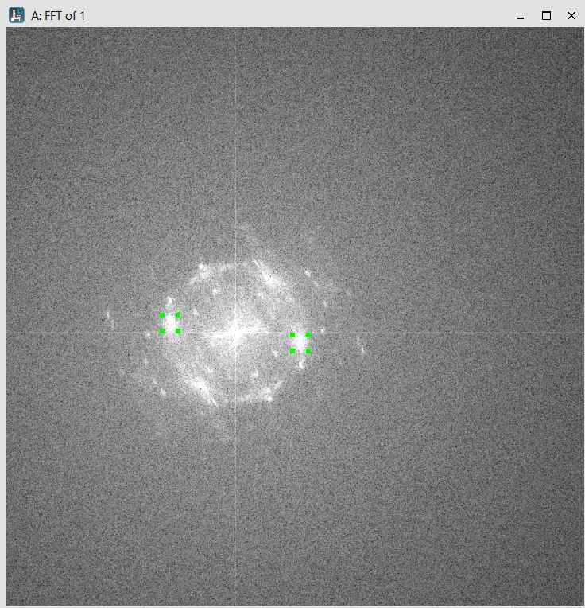Image resolution: width=585 pixels, height=608 pixels.
Task: Click the central bright peak of the FFT
Action: [236, 333]
